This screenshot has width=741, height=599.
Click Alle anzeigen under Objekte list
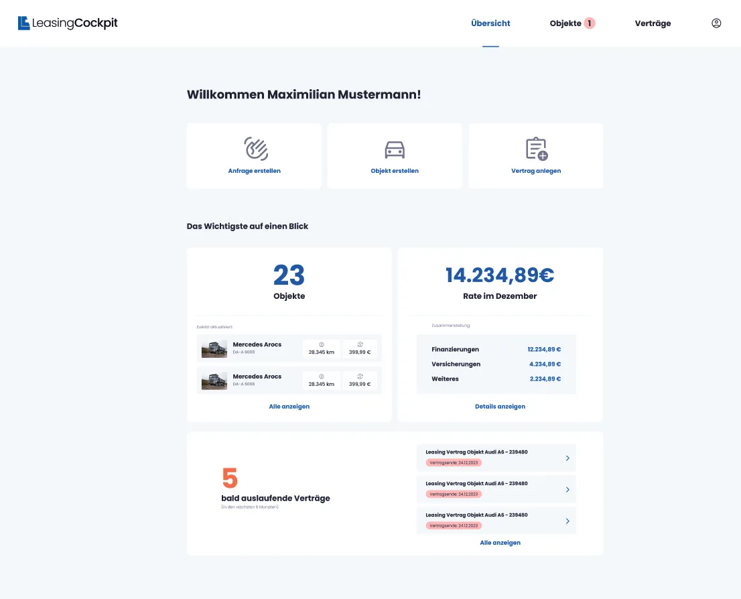click(289, 407)
